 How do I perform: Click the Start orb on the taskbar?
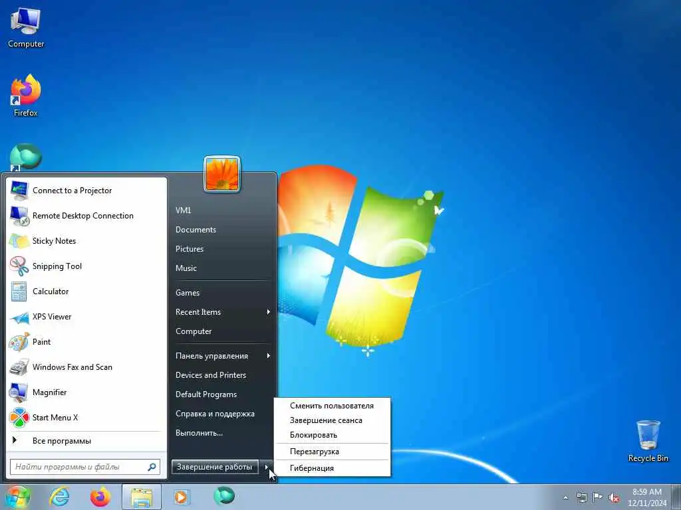pos(18,497)
